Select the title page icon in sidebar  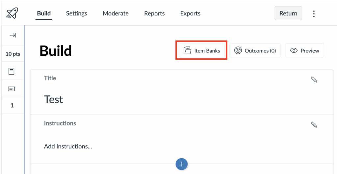(x=12, y=71)
